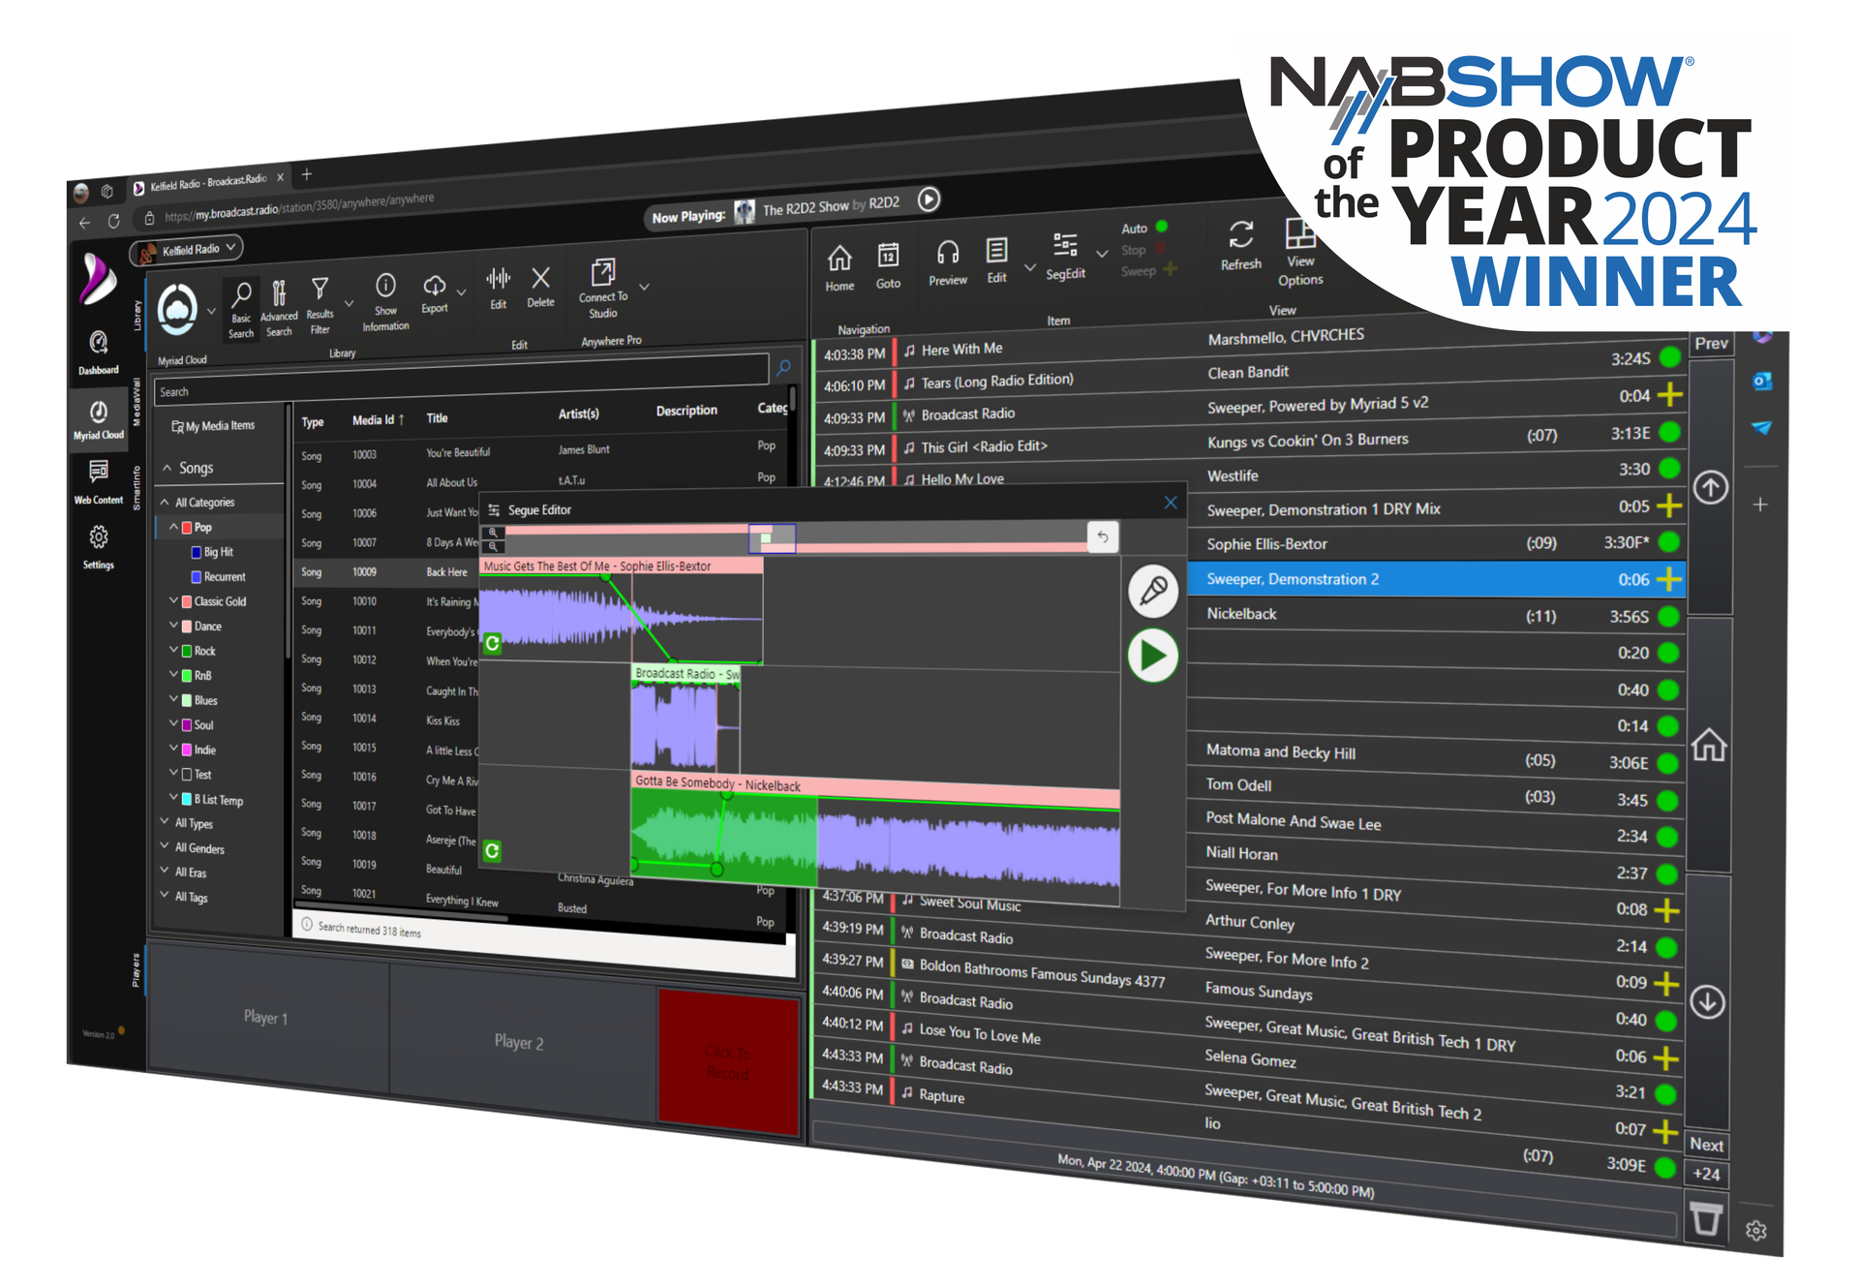Collapse the Songs section

click(x=168, y=468)
